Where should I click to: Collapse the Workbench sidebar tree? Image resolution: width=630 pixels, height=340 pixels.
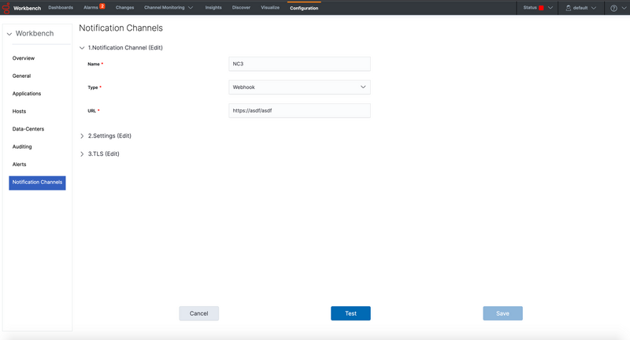(x=9, y=35)
